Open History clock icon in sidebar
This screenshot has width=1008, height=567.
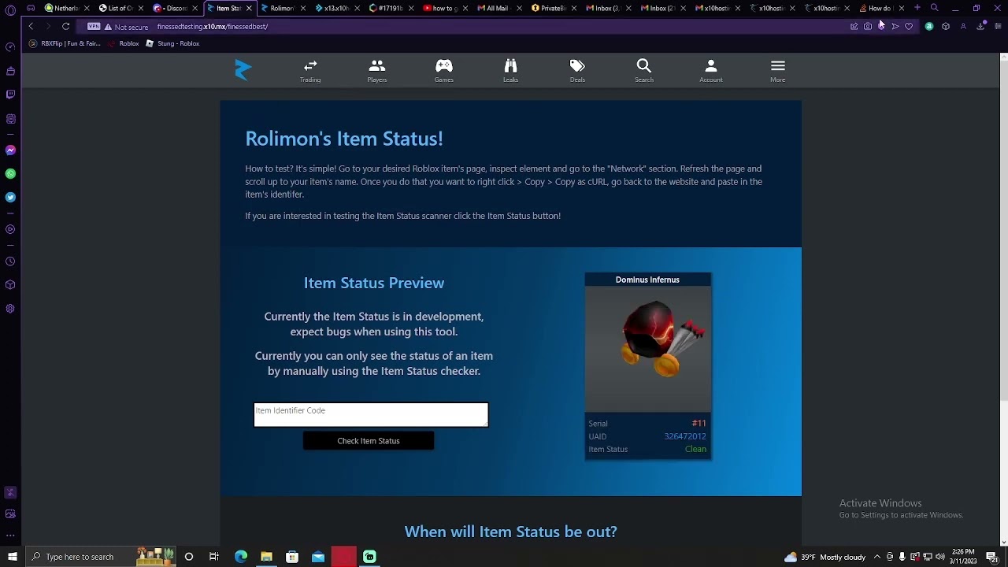click(x=10, y=261)
